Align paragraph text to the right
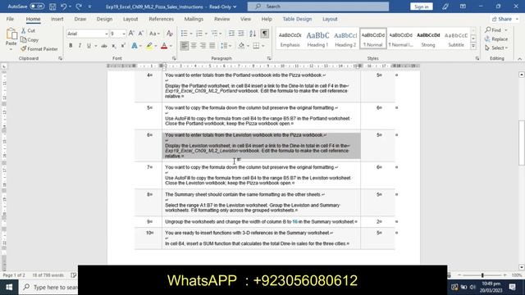This screenshot has width=525, height=295. coord(203,46)
